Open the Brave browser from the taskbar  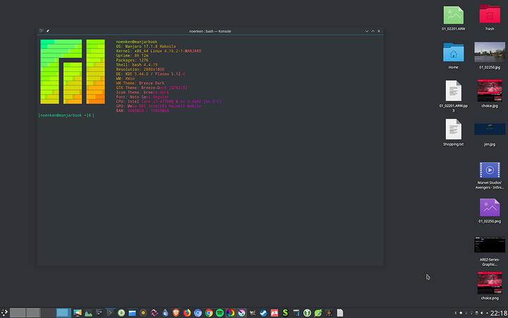pos(176,313)
